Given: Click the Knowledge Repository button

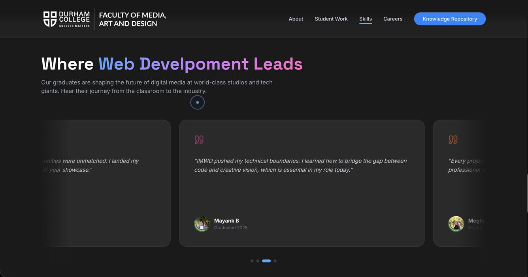Looking at the screenshot, I should (x=450, y=19).
